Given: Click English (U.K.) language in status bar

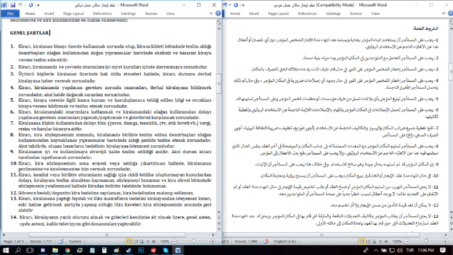Looking at the screenshot, I should [285, 241].
